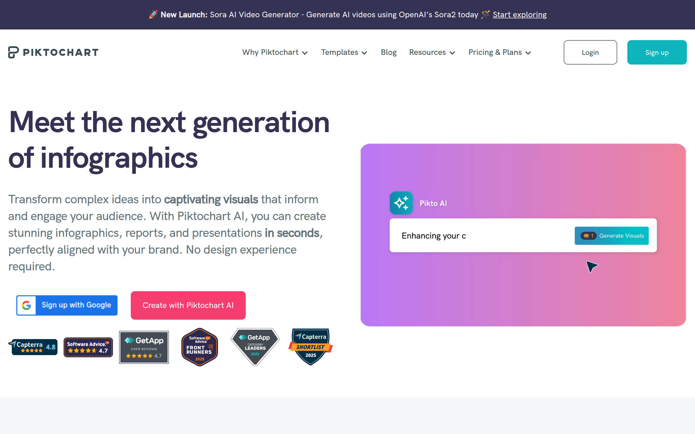
Task: Go to the Blog page
Action: coord(388,53)
